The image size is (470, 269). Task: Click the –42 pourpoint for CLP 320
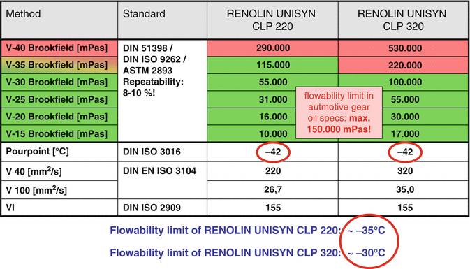[405, 152]
